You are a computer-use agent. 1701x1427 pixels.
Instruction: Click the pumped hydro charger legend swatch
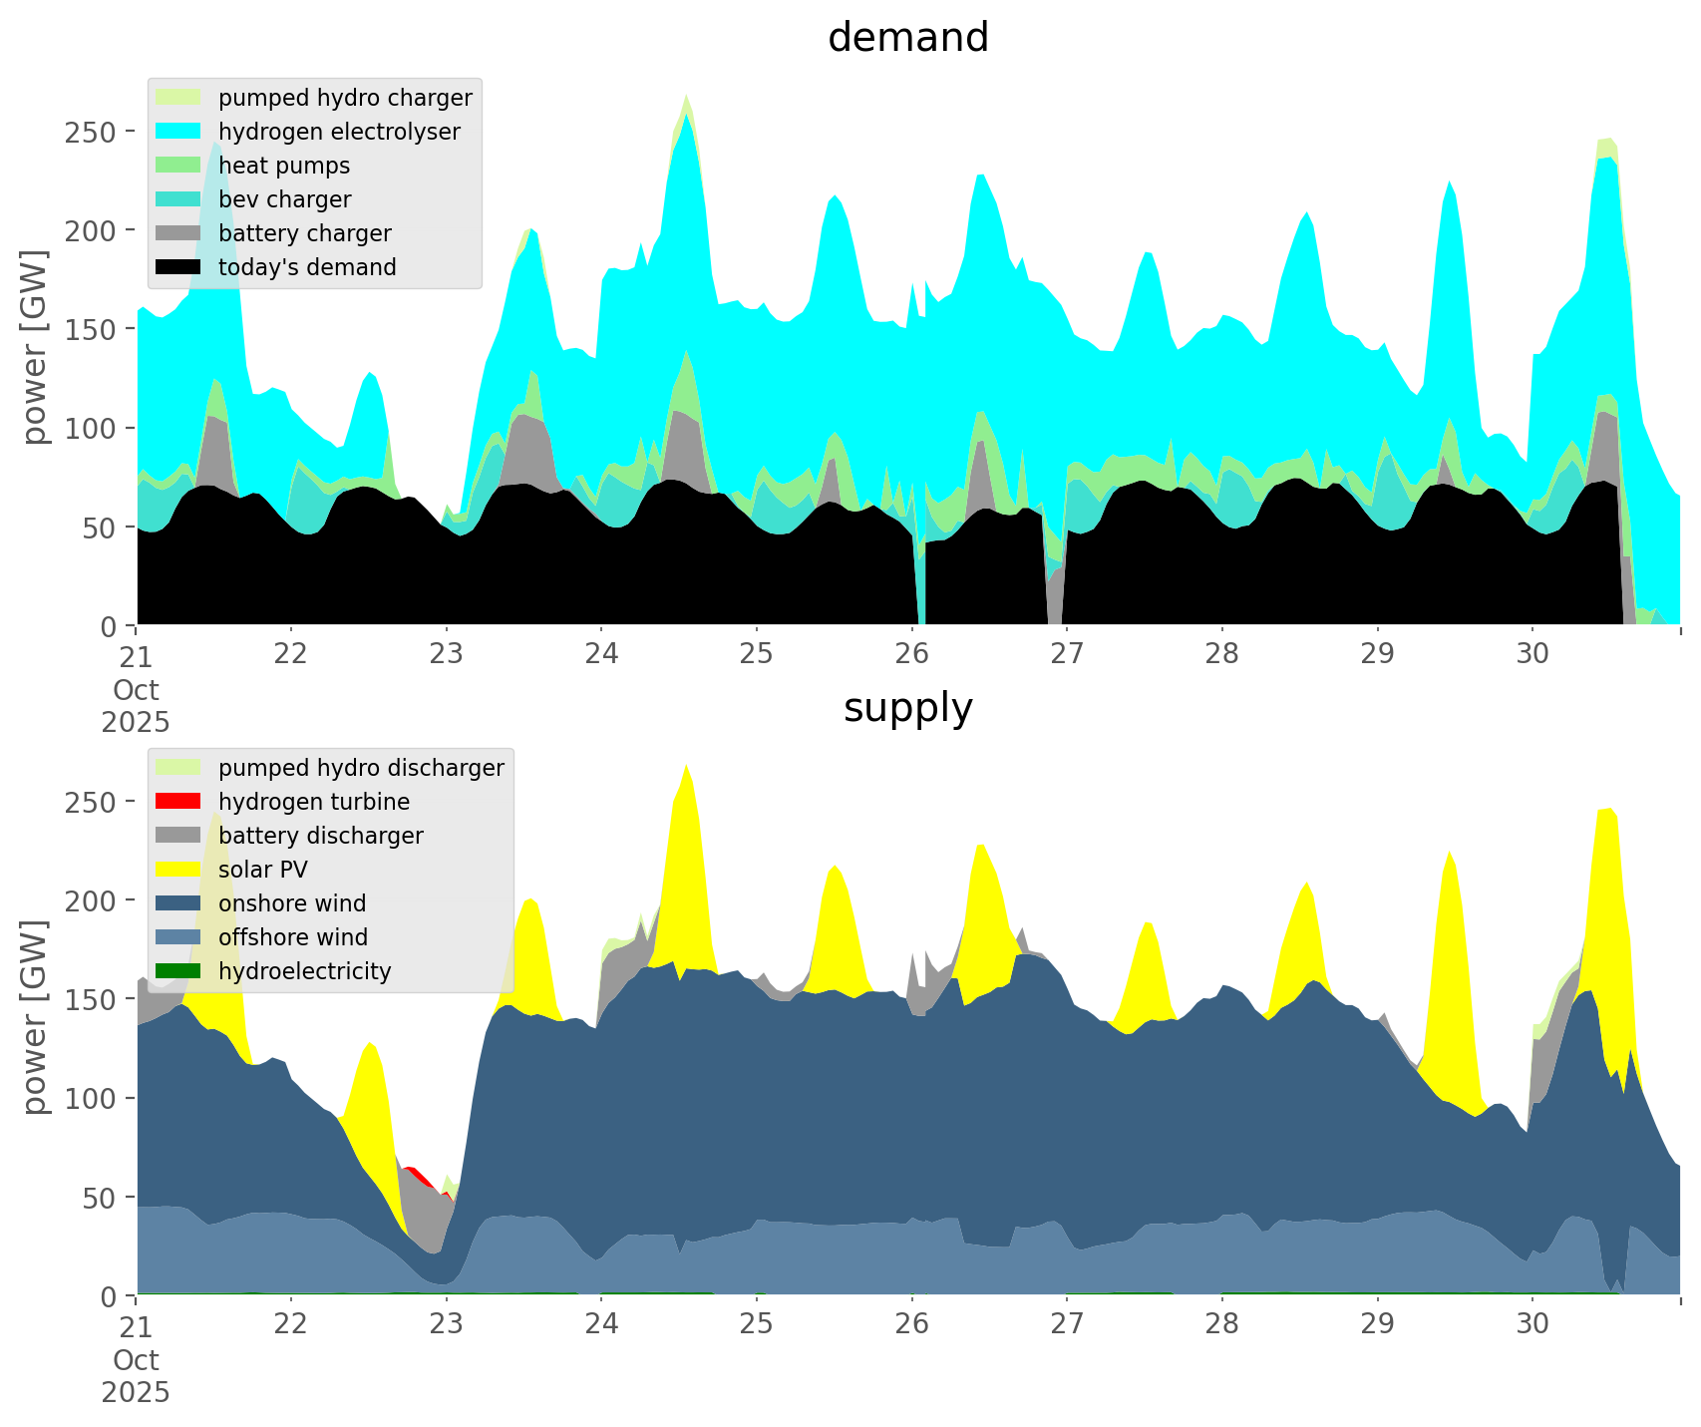pyautogui.click(x=179, y=98)
